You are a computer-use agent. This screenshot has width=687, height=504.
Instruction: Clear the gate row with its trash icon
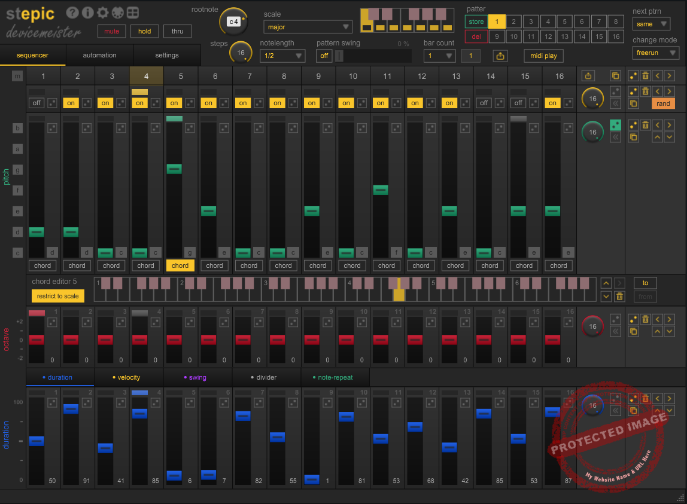pyautogui.click(x=645, y=91)
